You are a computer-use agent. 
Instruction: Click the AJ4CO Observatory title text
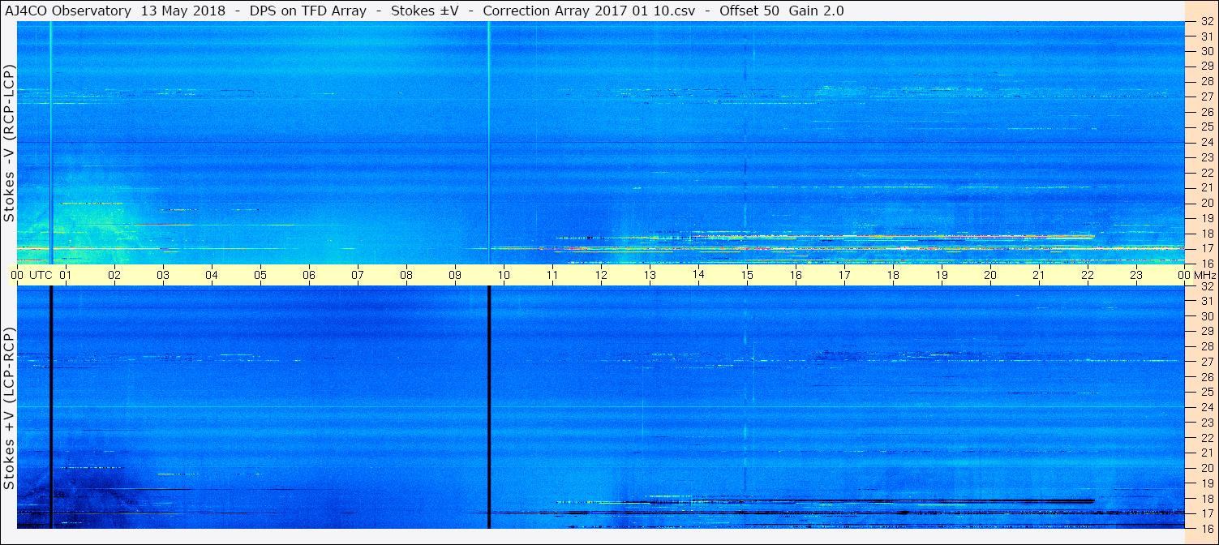[x=68, y=11]
